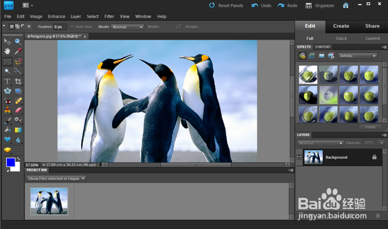388x229 pixels.
Task: Open the Organizer
Action: pyautogui.click(x=320, y=5)
